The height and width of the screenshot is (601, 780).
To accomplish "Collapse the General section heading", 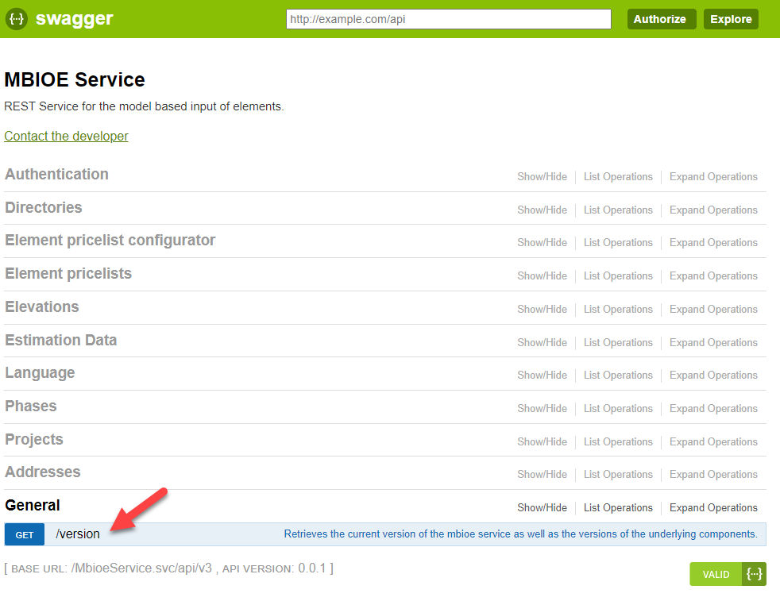I will coord(33,505).
